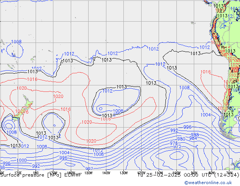240x186 pixels.
Task: Click the 996 label next to 992 and 988
Action: (x=187, y=127)
